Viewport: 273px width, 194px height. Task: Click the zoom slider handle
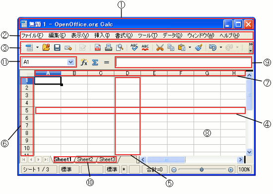click(202, 170)
